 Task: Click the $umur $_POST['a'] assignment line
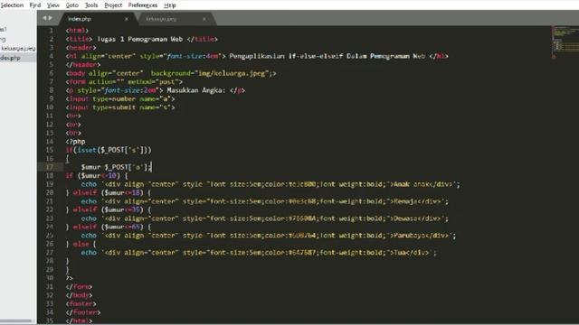(117, 167)
